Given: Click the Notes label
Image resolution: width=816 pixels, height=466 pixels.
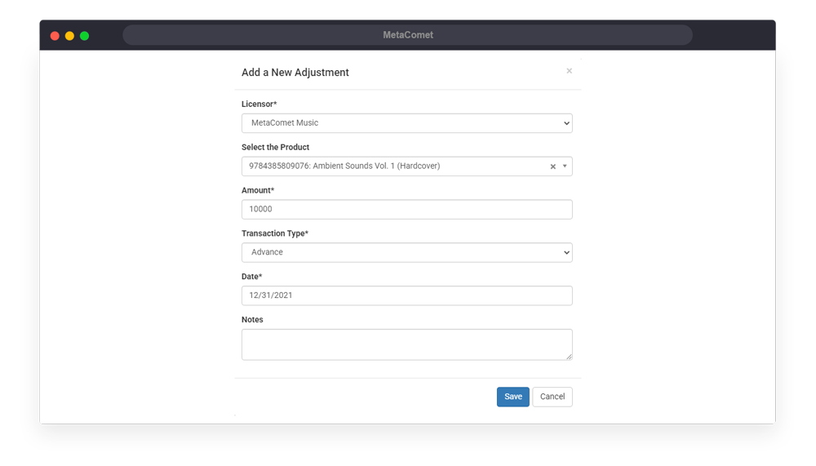Looking at the screenshot, I should tap(252, 320).
